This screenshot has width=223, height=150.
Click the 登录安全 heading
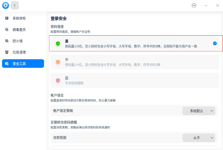[59, 19]
